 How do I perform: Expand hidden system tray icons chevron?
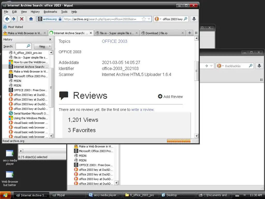[244, 195]
